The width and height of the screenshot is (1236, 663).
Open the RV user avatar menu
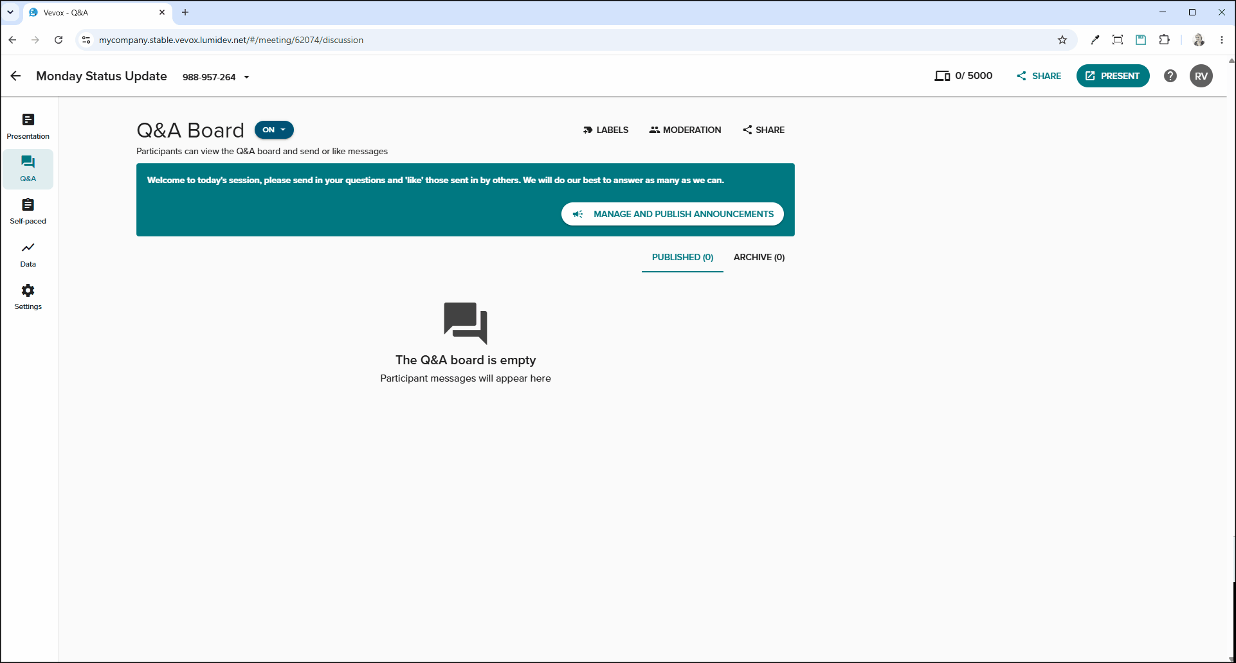pos(1201,76)
